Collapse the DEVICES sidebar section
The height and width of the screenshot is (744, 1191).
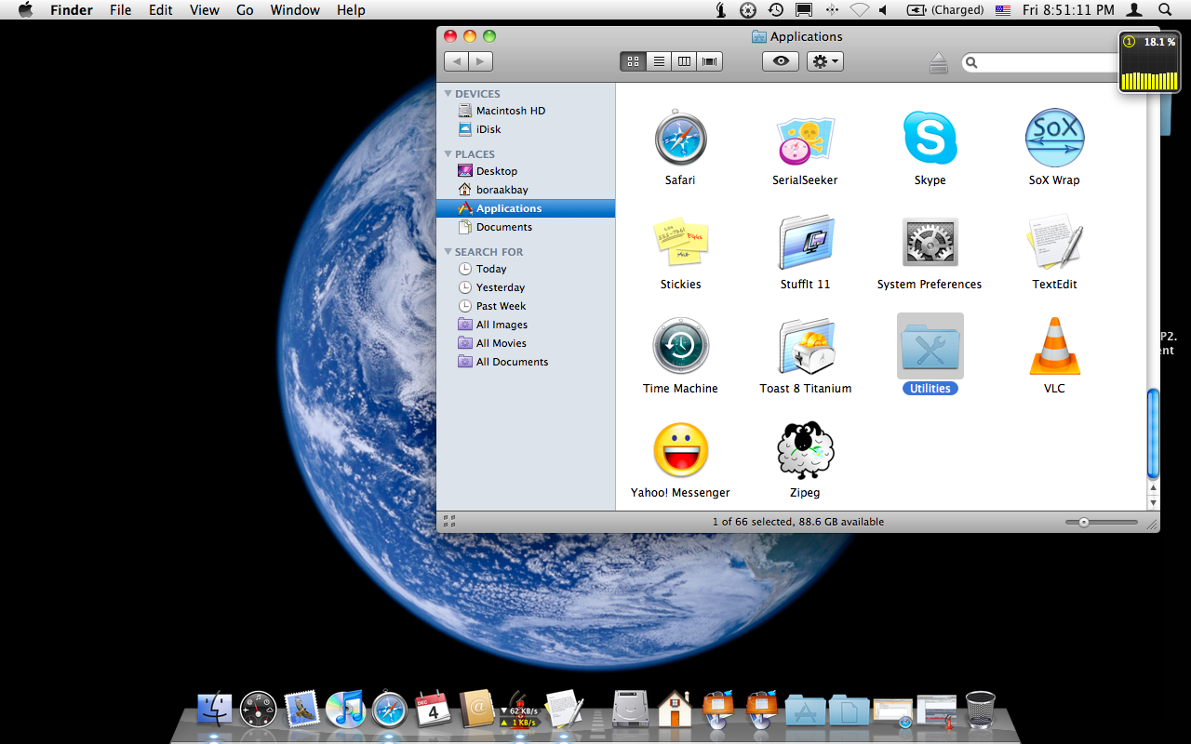448,94
